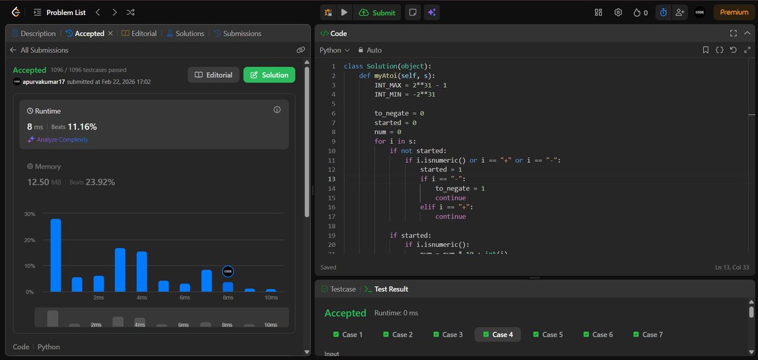This screenshot has width=758, height=360.
Task: Toggle Case 5 test case
Action: [x=548, y=334]
